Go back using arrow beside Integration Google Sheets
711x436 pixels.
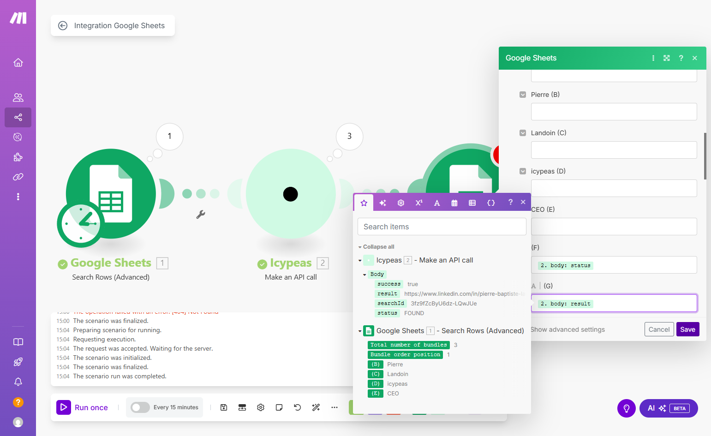63,26
